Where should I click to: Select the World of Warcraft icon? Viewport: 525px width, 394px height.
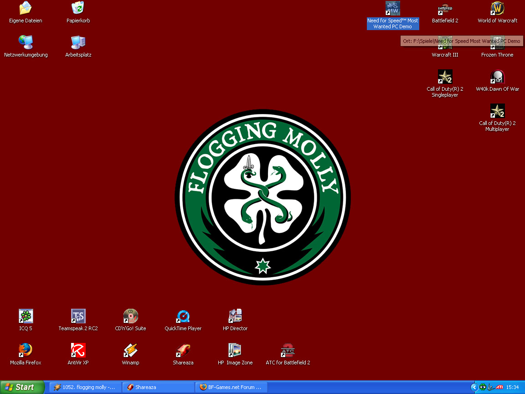click(x=497, y=9)
